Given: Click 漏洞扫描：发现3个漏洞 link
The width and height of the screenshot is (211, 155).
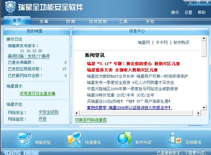Looking at the screenshot, I should pyautogui.click(x=28, y=56).
